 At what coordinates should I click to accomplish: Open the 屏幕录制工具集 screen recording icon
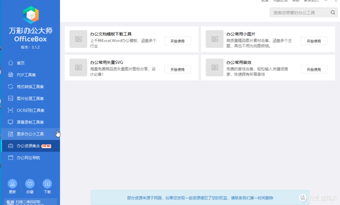tap(11, 122)
